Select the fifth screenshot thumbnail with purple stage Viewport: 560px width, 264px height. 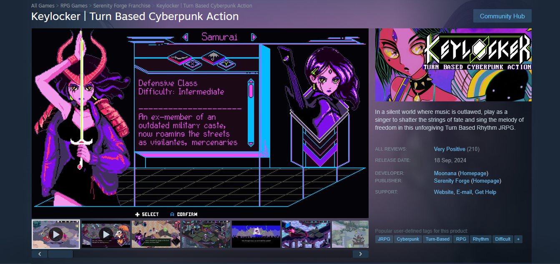[256, 234]
